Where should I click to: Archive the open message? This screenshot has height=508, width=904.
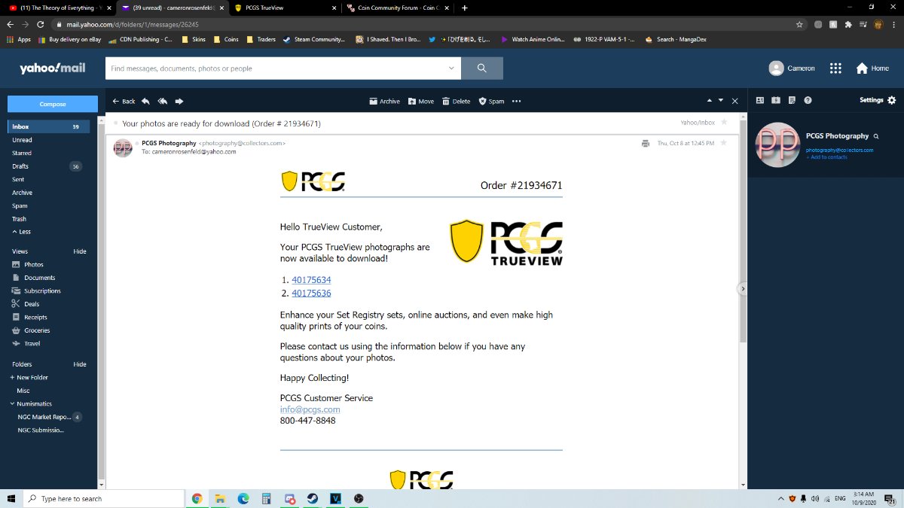click(x=384, y=101)
